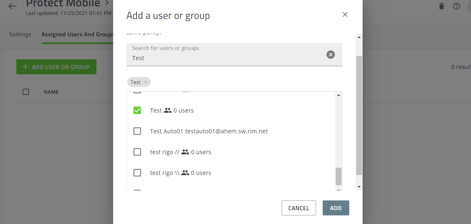Image resolution: width=471 pixels, height=224 pixels.
Task: Click the dialog scrollbar up arrow
Action: 359,37
